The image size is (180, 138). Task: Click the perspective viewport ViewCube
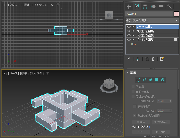point(109,84)
